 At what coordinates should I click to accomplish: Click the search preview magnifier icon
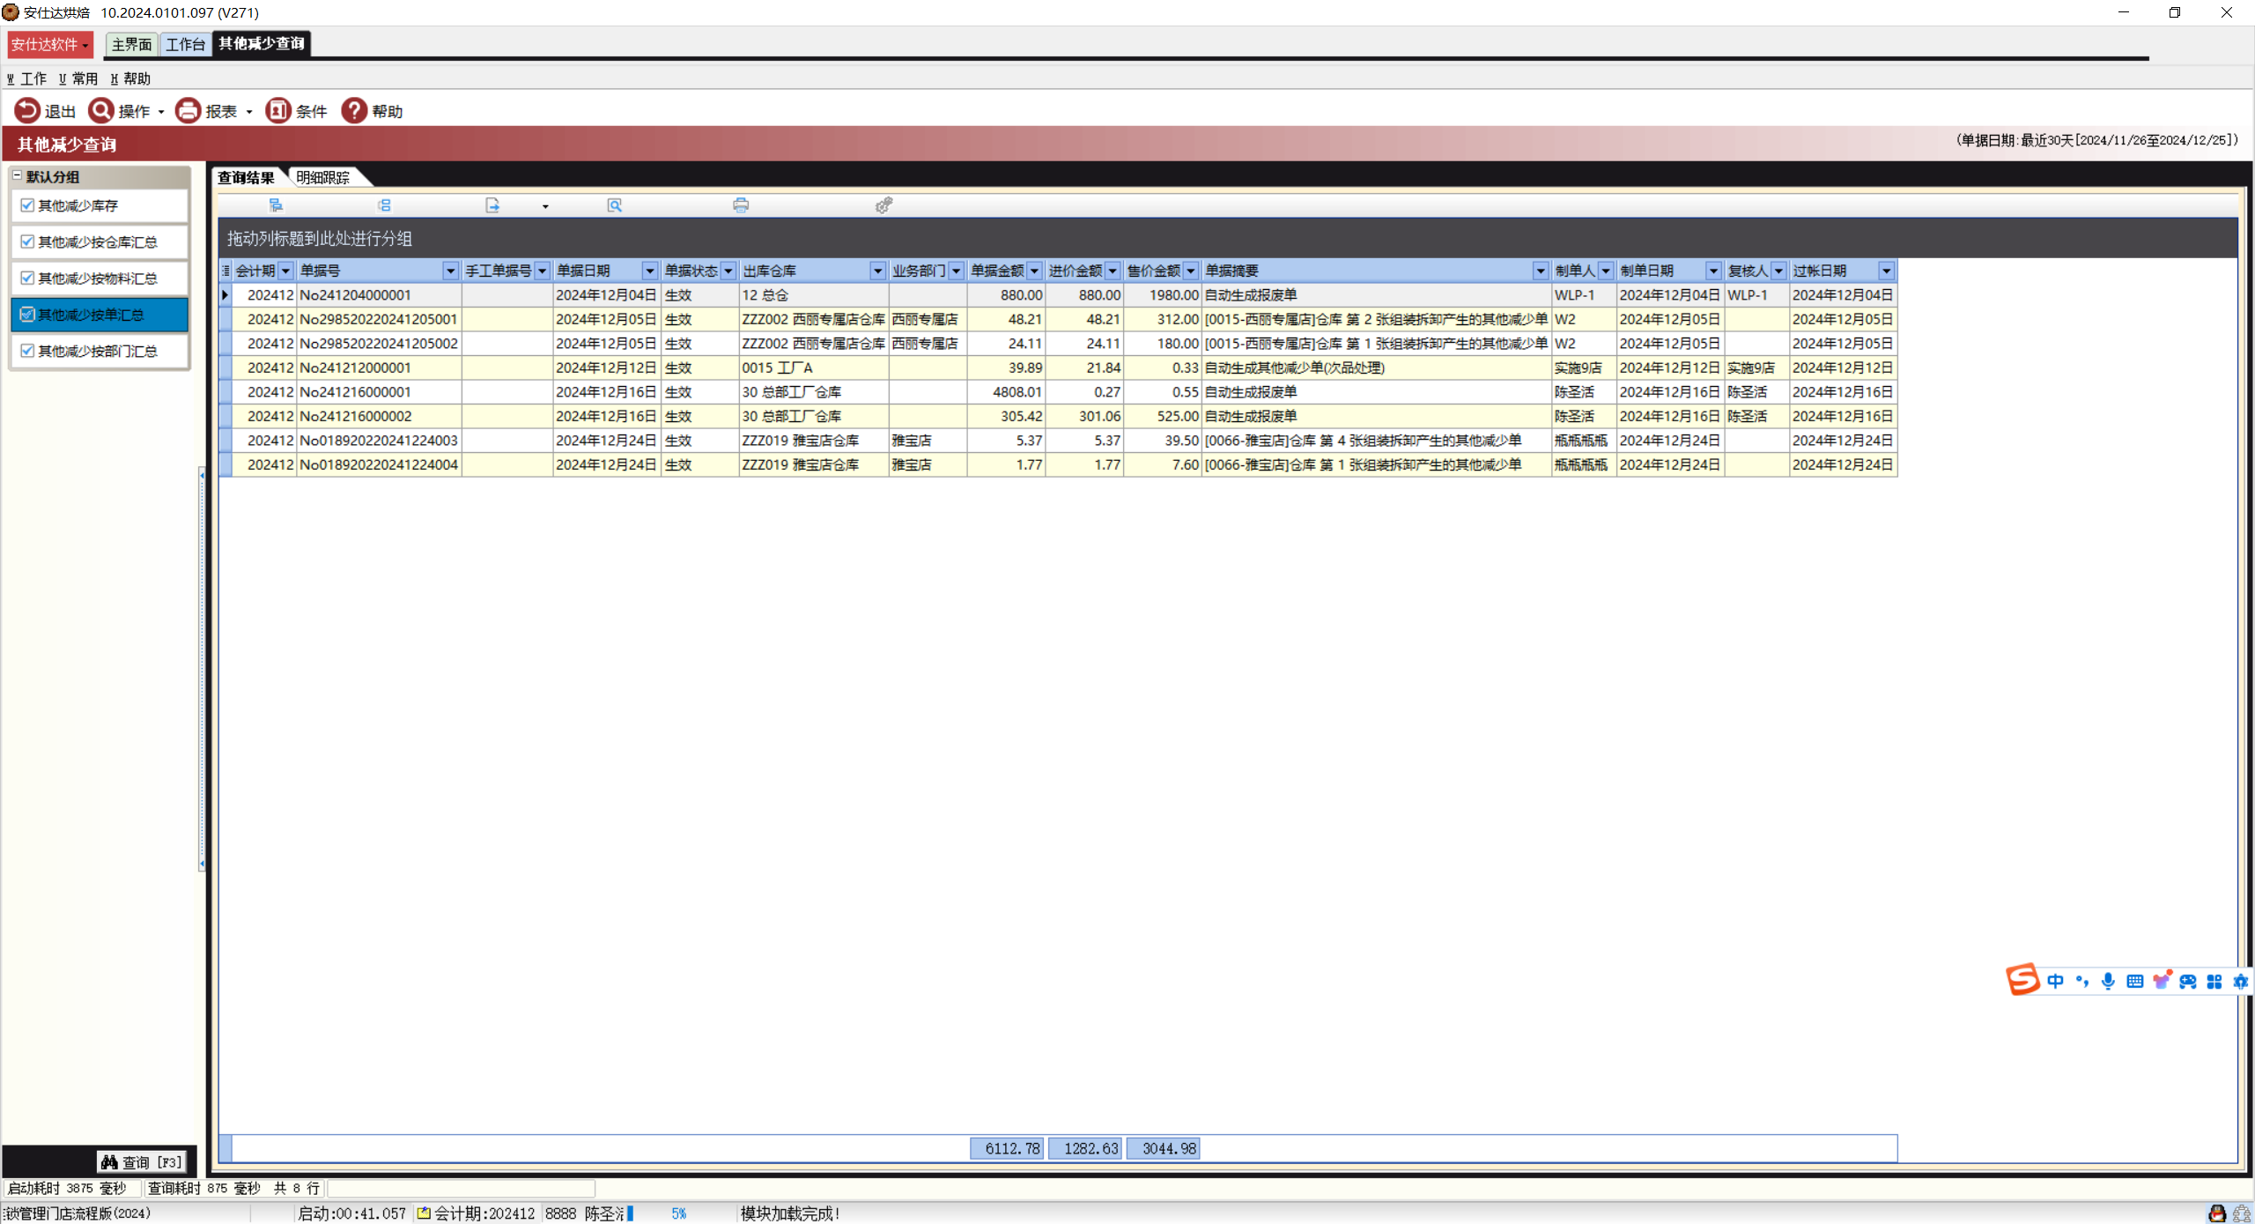click(x=615, y=205)
